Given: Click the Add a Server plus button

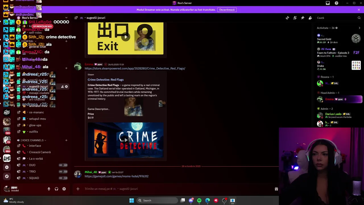Looking at the screenshot, I should (7, 167).
